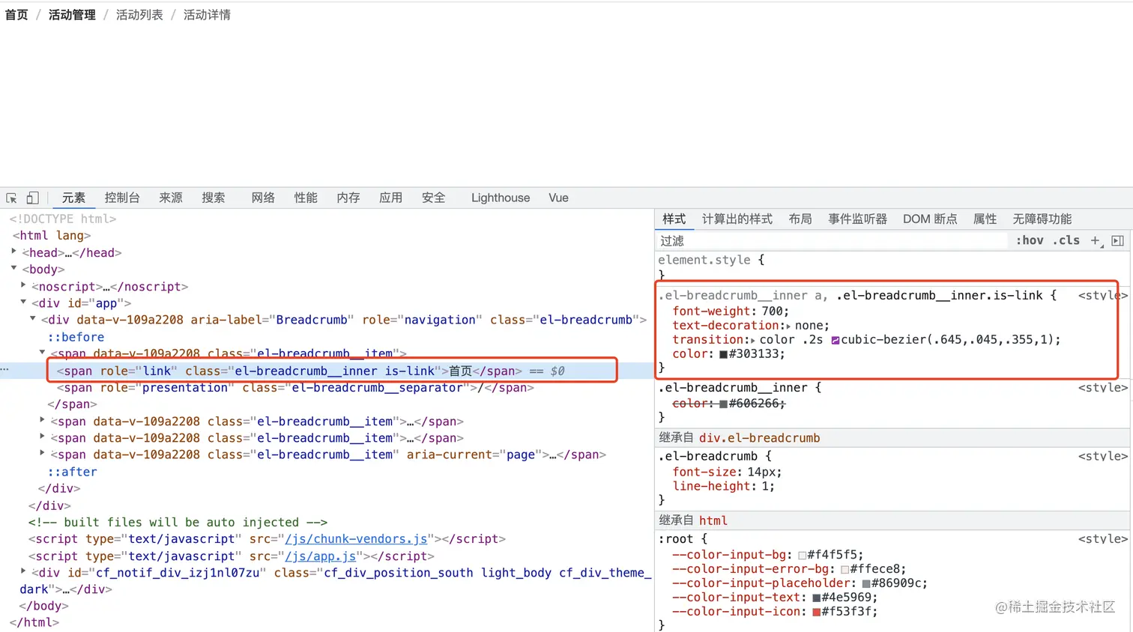Add a new style rule with plus icon

[x=1096, y=240]
